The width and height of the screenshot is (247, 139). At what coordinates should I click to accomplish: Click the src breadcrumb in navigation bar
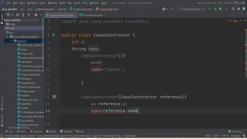(22, 9)
